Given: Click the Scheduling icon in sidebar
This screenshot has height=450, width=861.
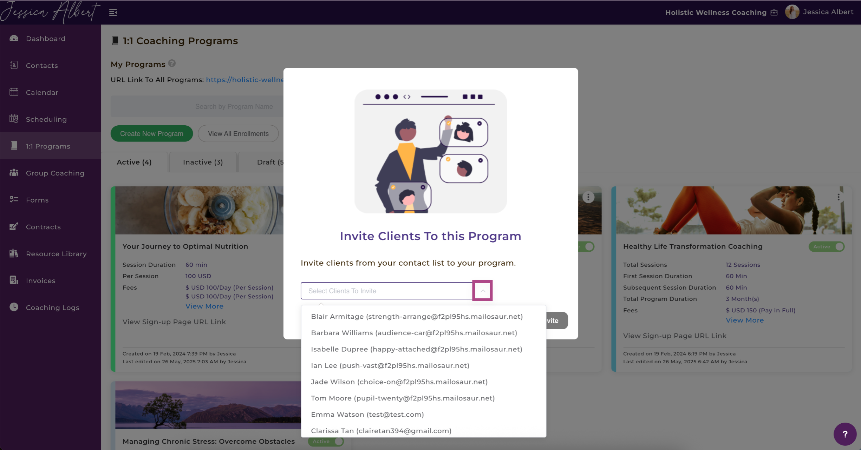Looking at the screenshot, I should click(x=14, y=119).
